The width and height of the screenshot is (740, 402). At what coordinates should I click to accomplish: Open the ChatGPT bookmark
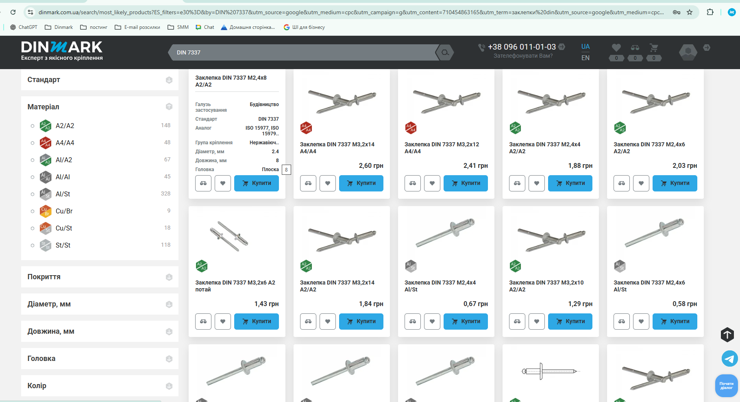24,27
